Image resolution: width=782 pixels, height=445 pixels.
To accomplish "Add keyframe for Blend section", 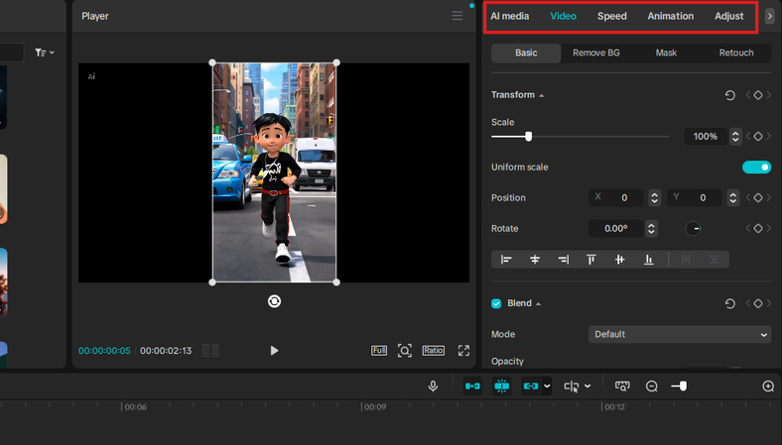I will pyautogui.click(x=758, y=303).
